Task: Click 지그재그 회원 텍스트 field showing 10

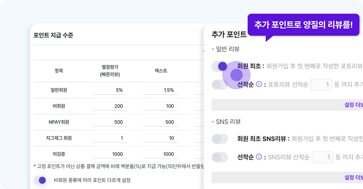Action: pos(161,138)
